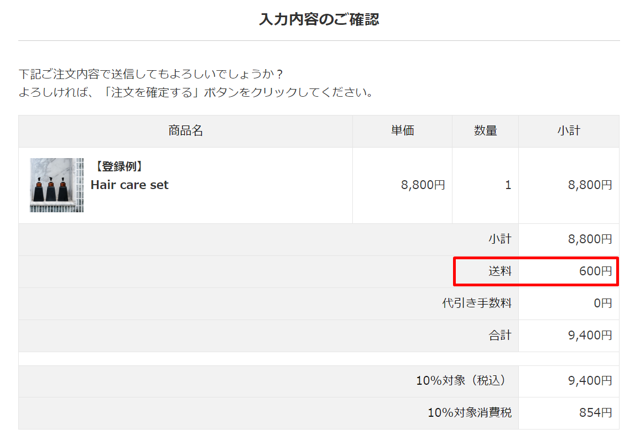Image resolution: width=640 pixels, height=445 pixels.
Task: Click the Hair care set product thumbnail
Action: click(56, 185)
